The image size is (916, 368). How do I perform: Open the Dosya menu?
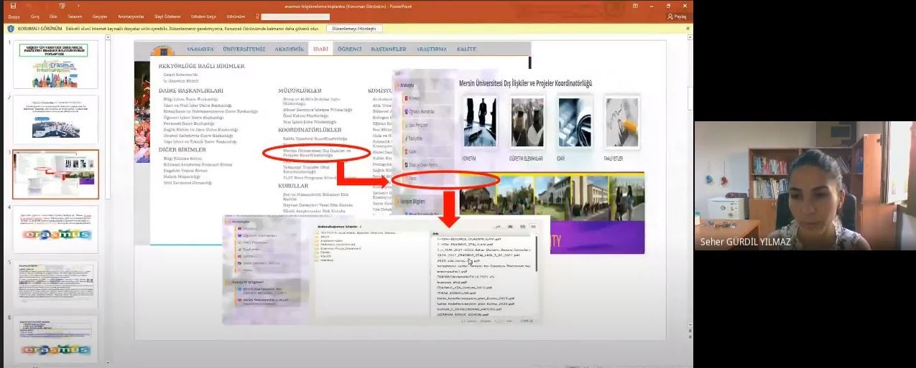pyautogui.click(x=14, y=16)
